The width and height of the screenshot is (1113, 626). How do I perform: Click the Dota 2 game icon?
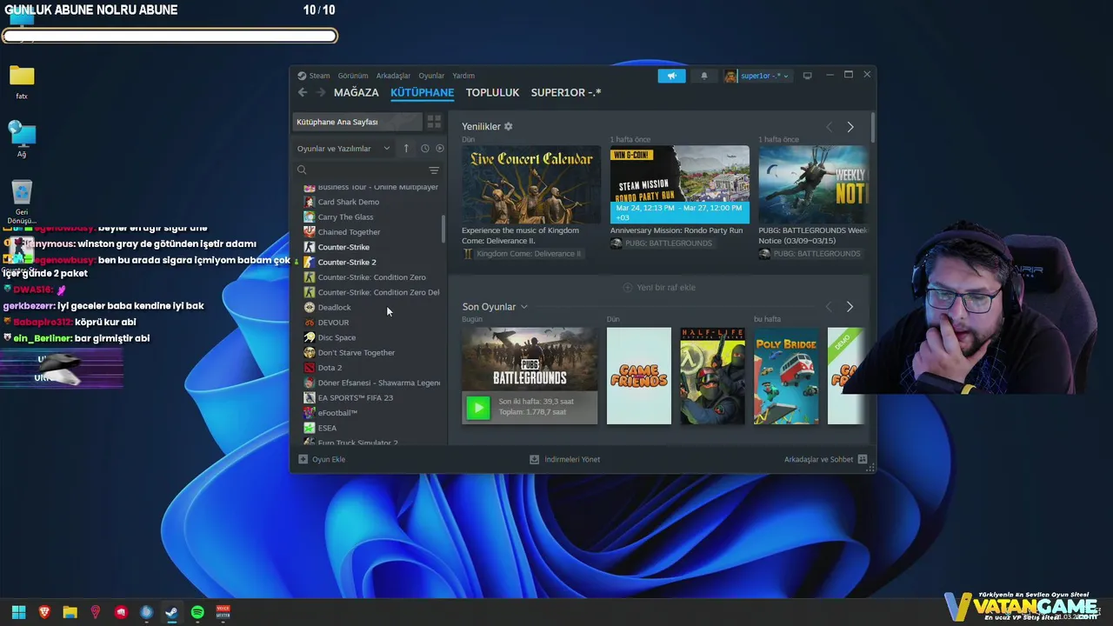309,368
